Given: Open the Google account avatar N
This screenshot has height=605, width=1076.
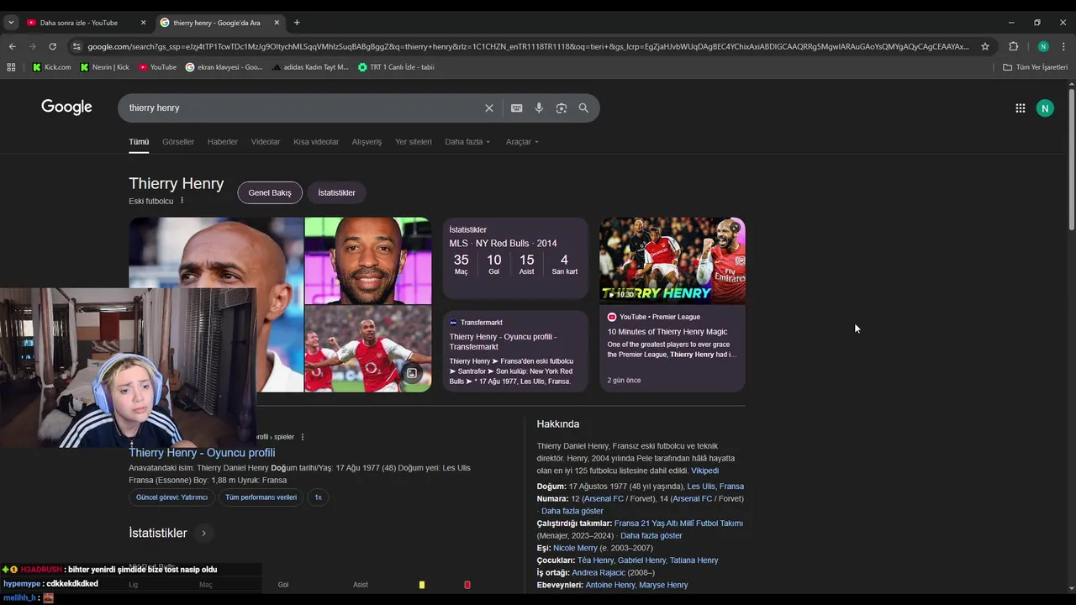Looking at the screenshot, I should tap(1045, 108).
